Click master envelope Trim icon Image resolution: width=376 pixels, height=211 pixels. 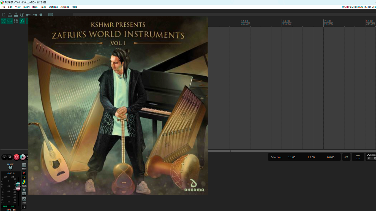(x=24, y=199)
